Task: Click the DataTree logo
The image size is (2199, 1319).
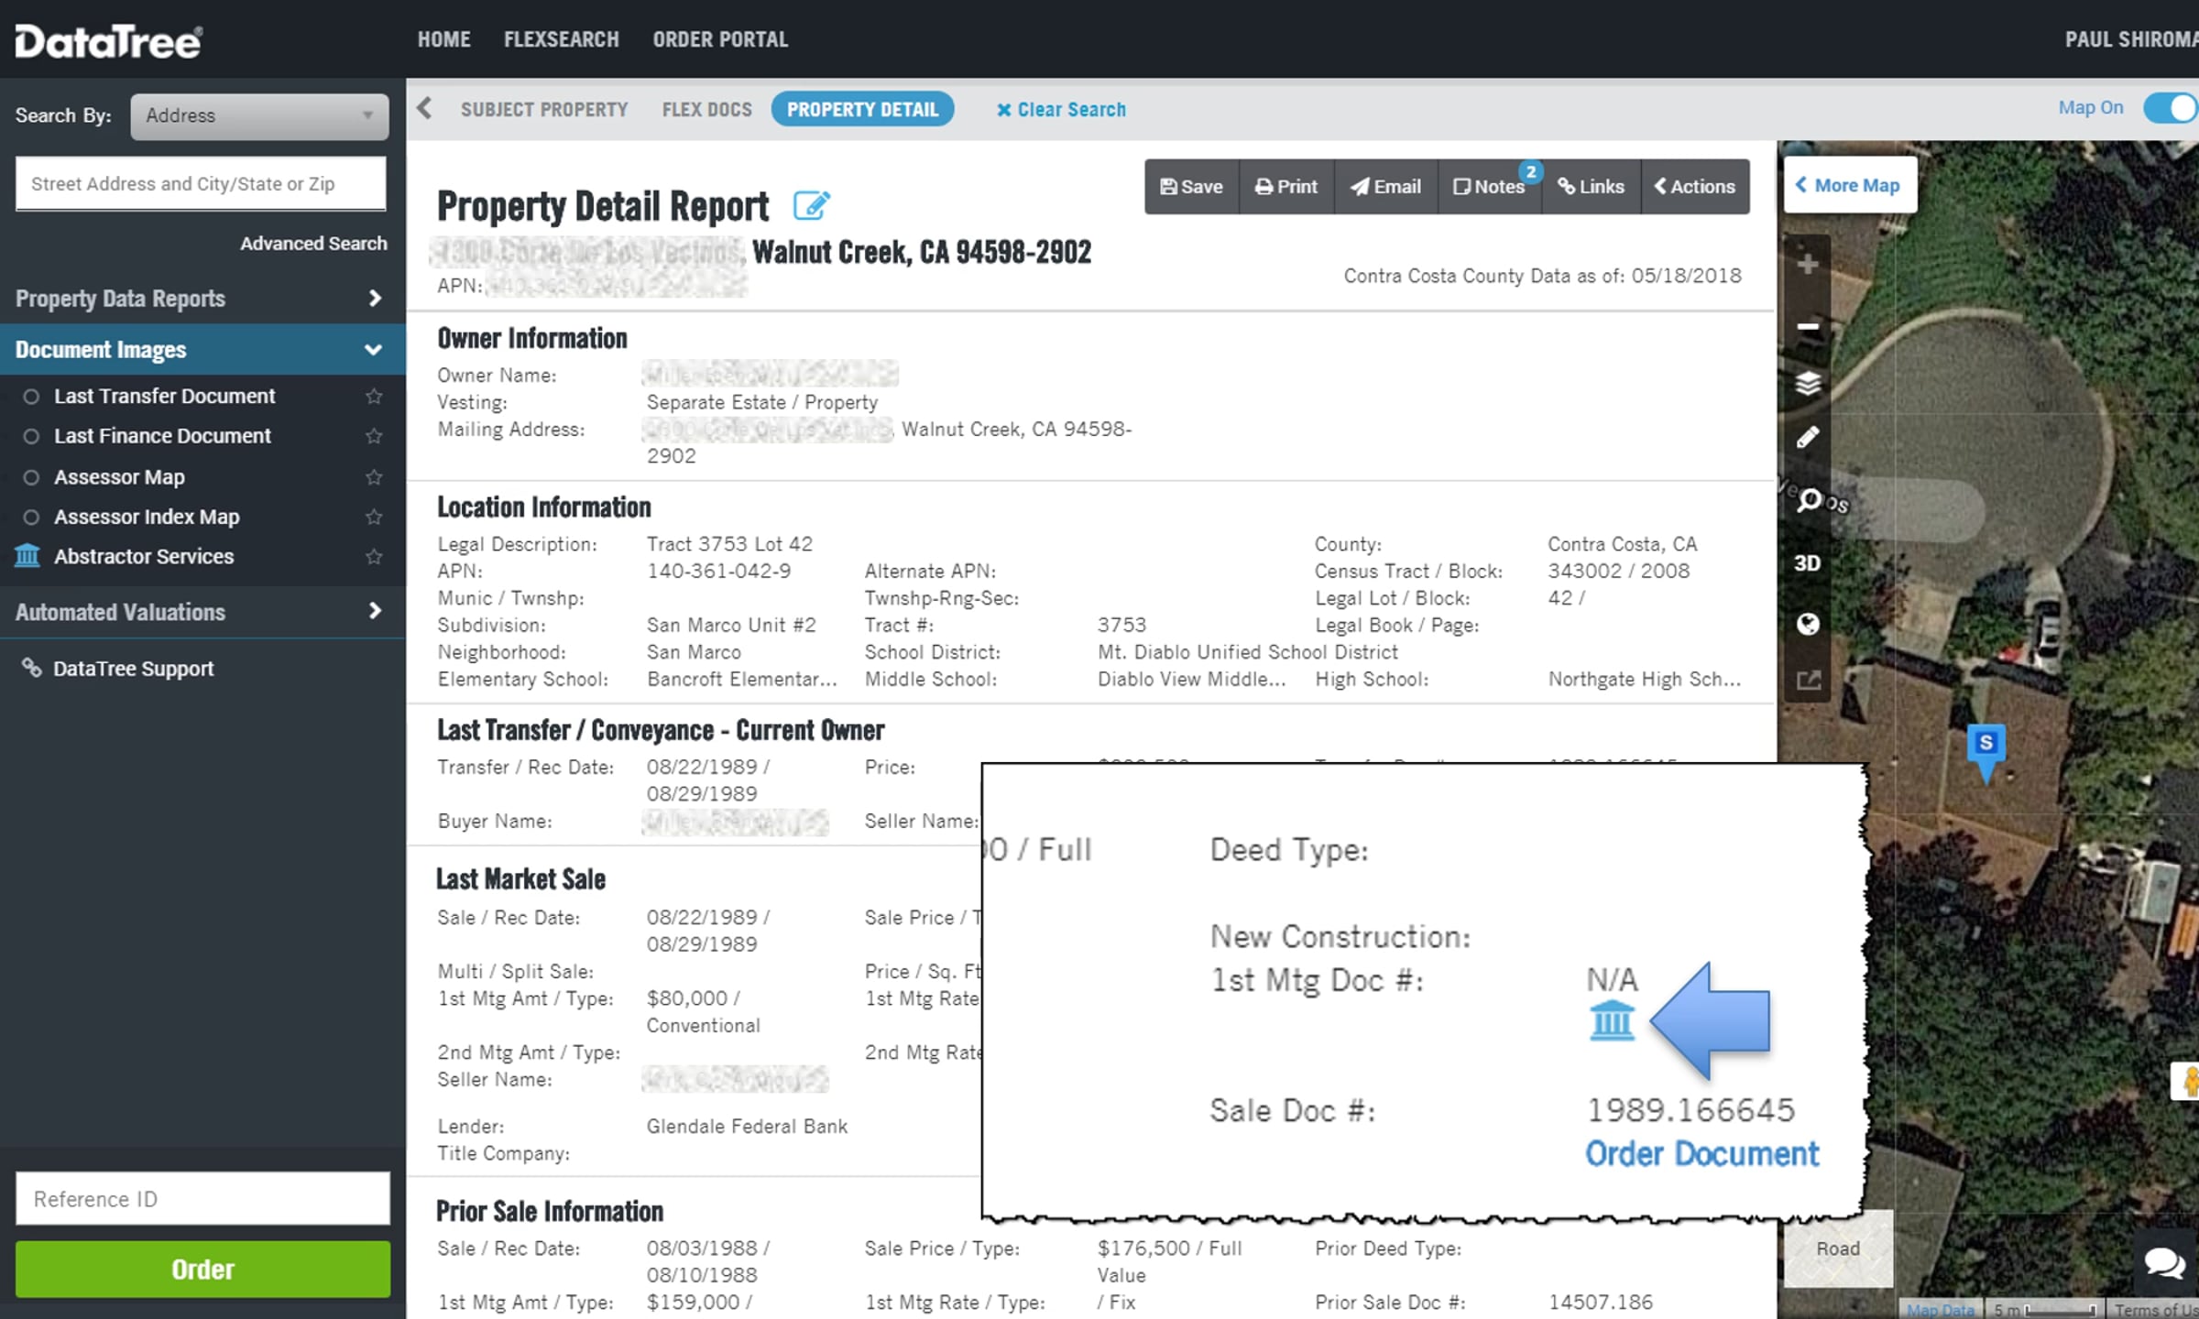Action: tap(108, 40)
